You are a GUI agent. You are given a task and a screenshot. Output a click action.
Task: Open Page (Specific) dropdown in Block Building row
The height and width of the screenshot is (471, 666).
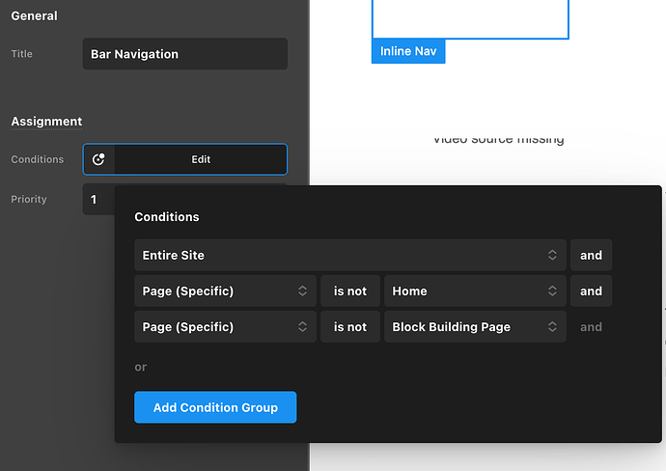coord(225,327)
